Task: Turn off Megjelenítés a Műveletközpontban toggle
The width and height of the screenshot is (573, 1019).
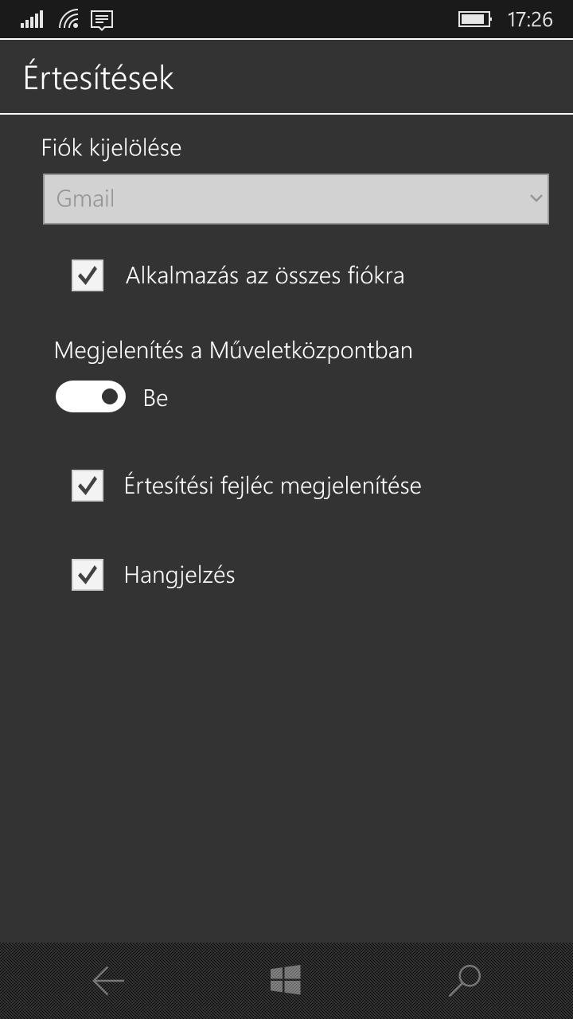Action: pyautogui.click(x=91, y=396)
